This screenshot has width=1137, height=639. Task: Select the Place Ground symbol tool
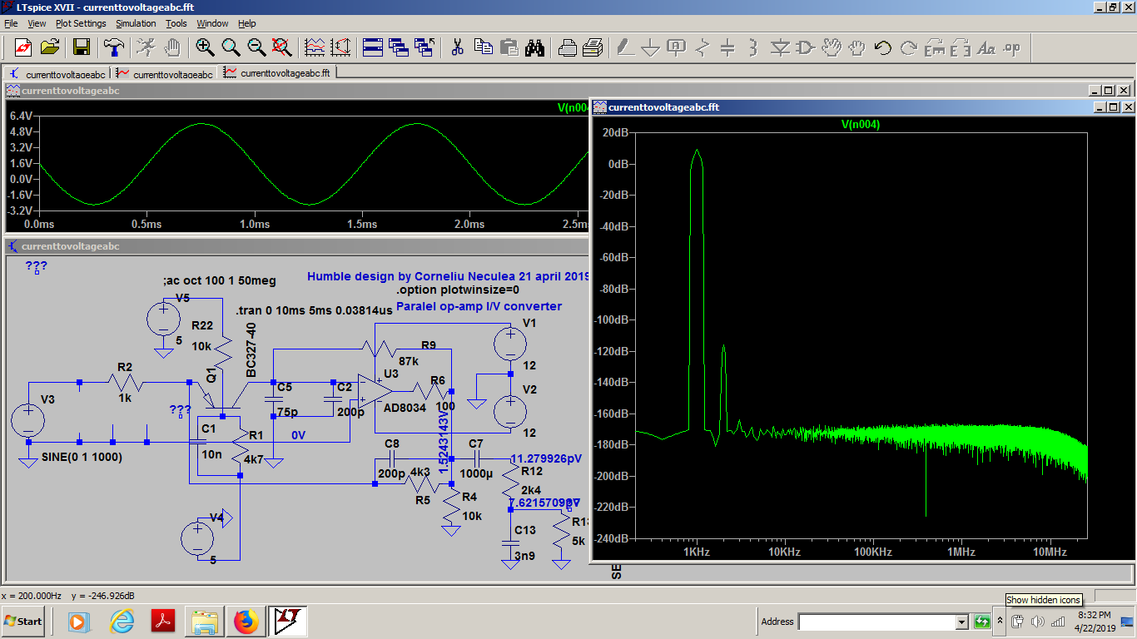[651, 47]
